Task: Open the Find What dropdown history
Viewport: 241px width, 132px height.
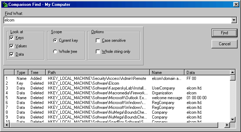Action: 234,20
